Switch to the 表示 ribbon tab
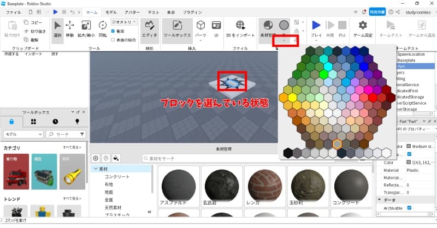This screenshot has height=228, width=437. pyautogui.click(x=171, y=12)
